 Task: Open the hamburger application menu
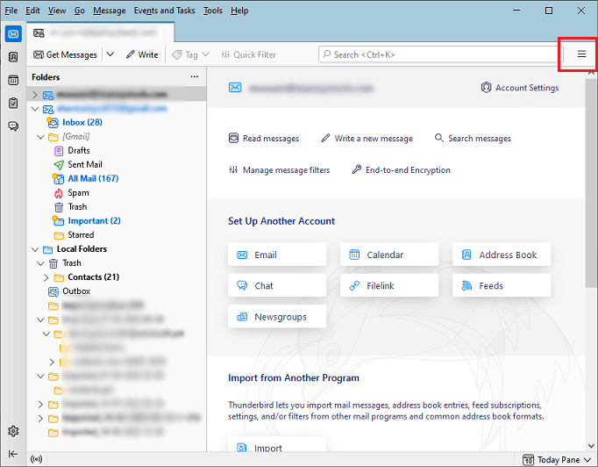click(x=581, y=54)
